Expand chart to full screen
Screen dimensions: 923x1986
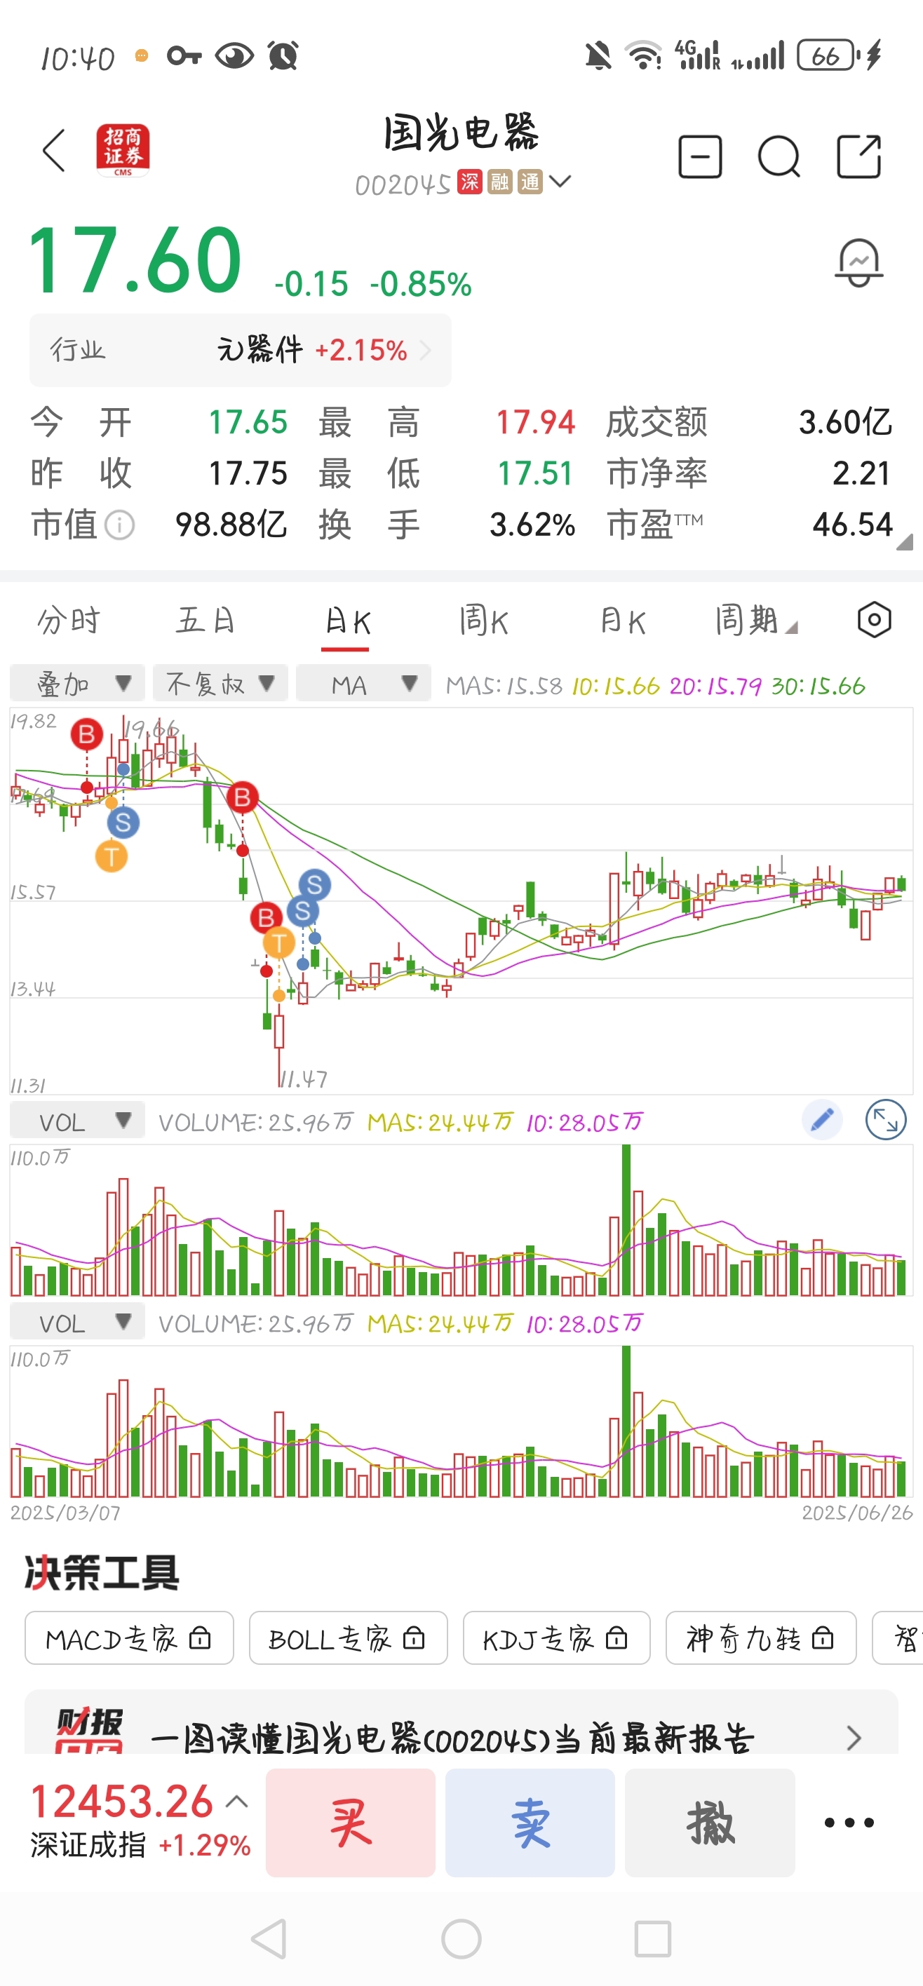(886, 1119)
